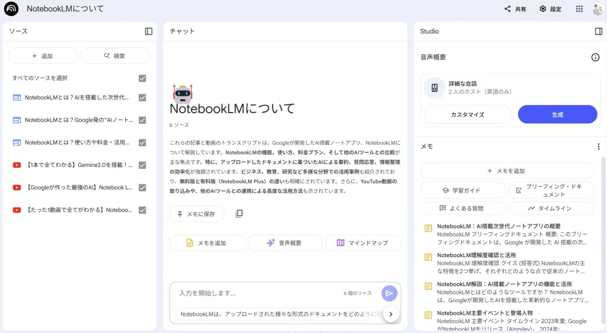Click the blue 生成 generate button

pyautogui.click(x=557, y=114)
